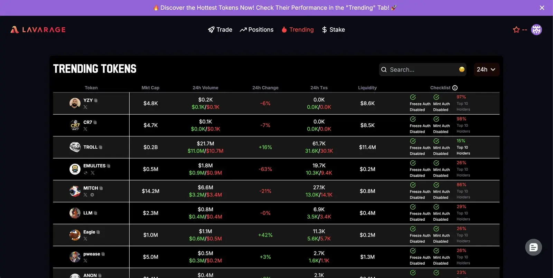This screenshot has width=553, height=278.
Task: Open the Trending tab
Action: pyautogui.click(x=298, y=30)
